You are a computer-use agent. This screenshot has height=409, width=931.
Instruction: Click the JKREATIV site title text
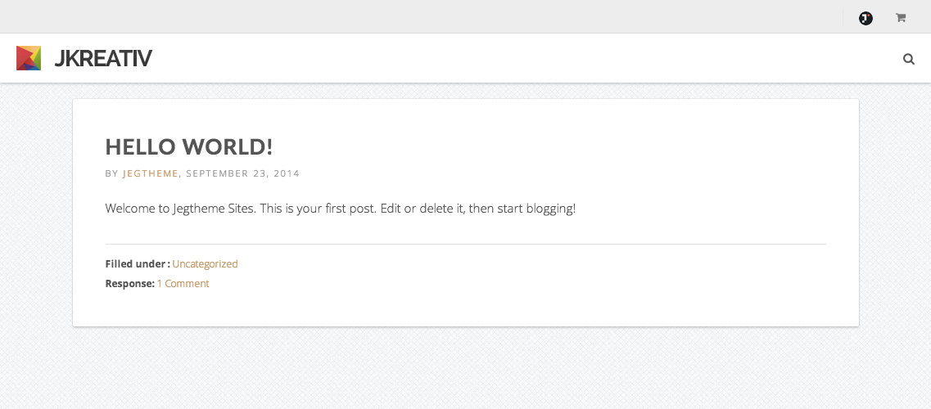point(102,58)
